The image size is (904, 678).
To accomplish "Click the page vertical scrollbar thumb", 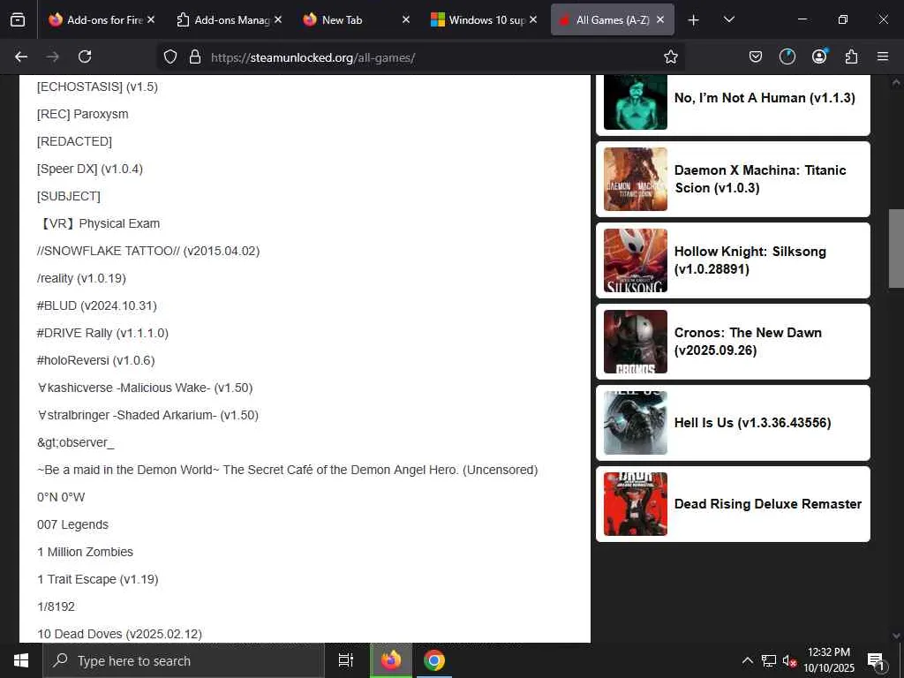I will pyautogui.click(x=895, y=248).
